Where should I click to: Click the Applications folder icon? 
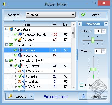point(11,29)
